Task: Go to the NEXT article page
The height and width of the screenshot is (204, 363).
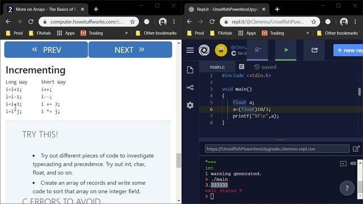Action: pos(130,49)
